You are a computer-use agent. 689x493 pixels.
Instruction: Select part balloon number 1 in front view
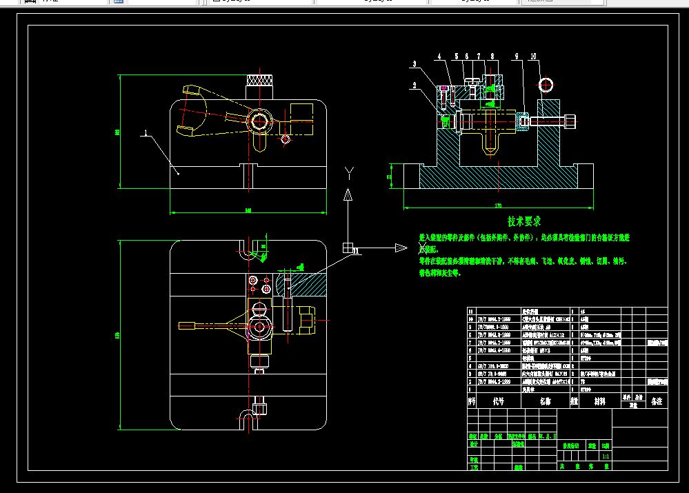click(146, 132)
